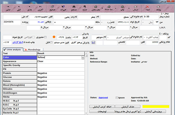The image size is (175, 115).
Task: Click test list scrollbar up arrow
Action: [x=86, y=53]
